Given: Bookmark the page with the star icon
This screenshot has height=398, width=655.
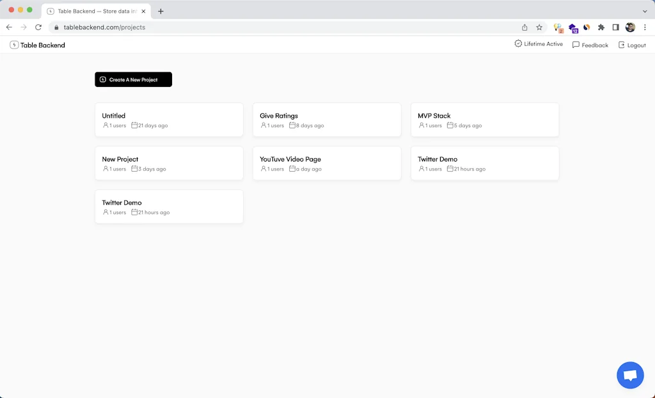Looking at the screenshot, I should [539, 27].
